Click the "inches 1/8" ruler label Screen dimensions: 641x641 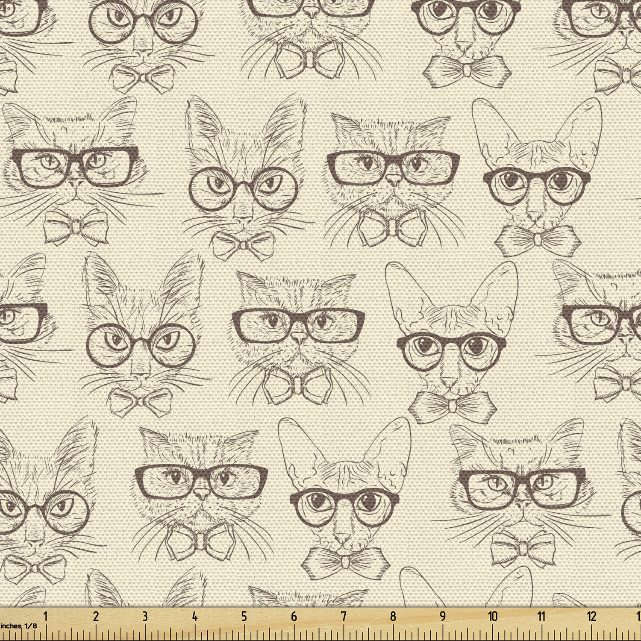(18, 626)
